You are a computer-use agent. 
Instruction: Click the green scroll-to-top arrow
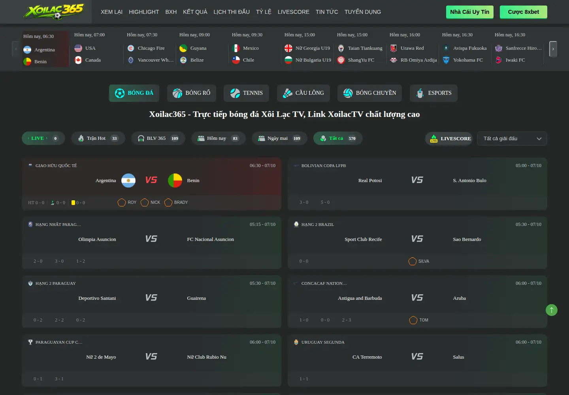click(552, 310)
